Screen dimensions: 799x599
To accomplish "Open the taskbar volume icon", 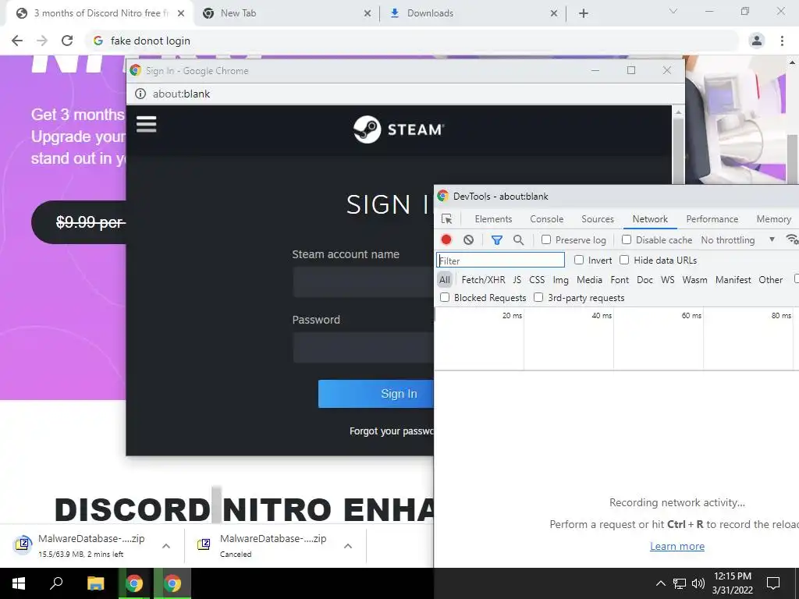I will (x=698, y=583).
